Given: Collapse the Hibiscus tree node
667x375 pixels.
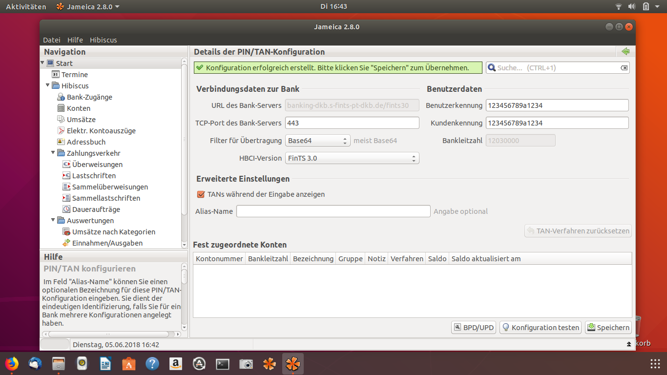Looking at the screenshot, I should tap(48, 85).
